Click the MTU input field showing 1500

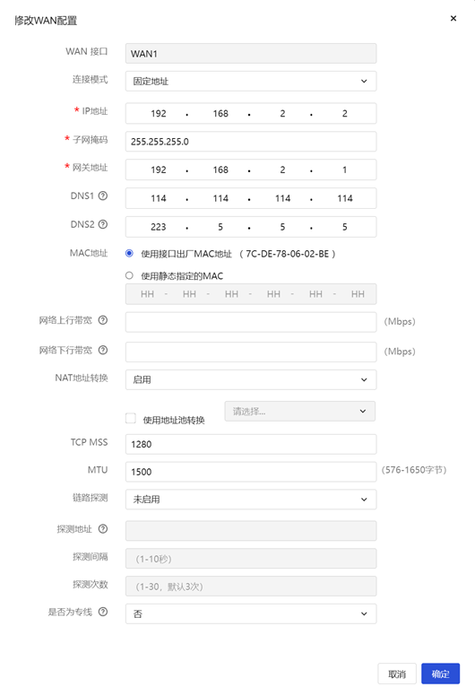click(x=251, y=472)
